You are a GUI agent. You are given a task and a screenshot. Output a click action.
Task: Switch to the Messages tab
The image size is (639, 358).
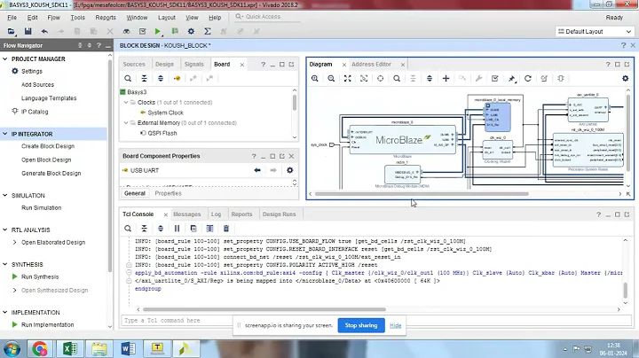point(187,214)
